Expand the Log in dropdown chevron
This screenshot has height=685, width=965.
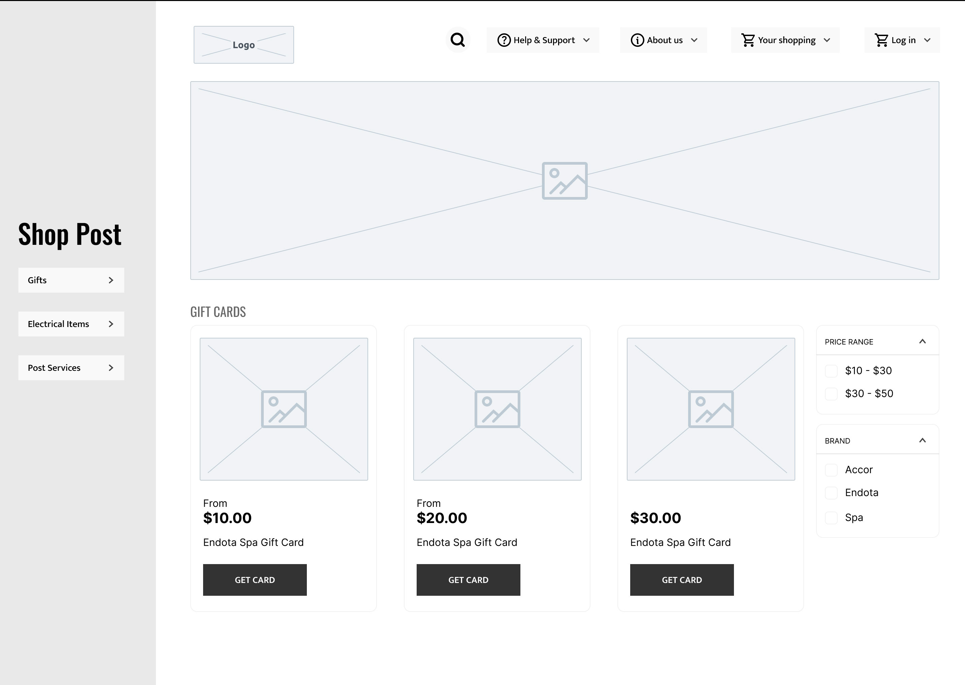coord(927,40)
